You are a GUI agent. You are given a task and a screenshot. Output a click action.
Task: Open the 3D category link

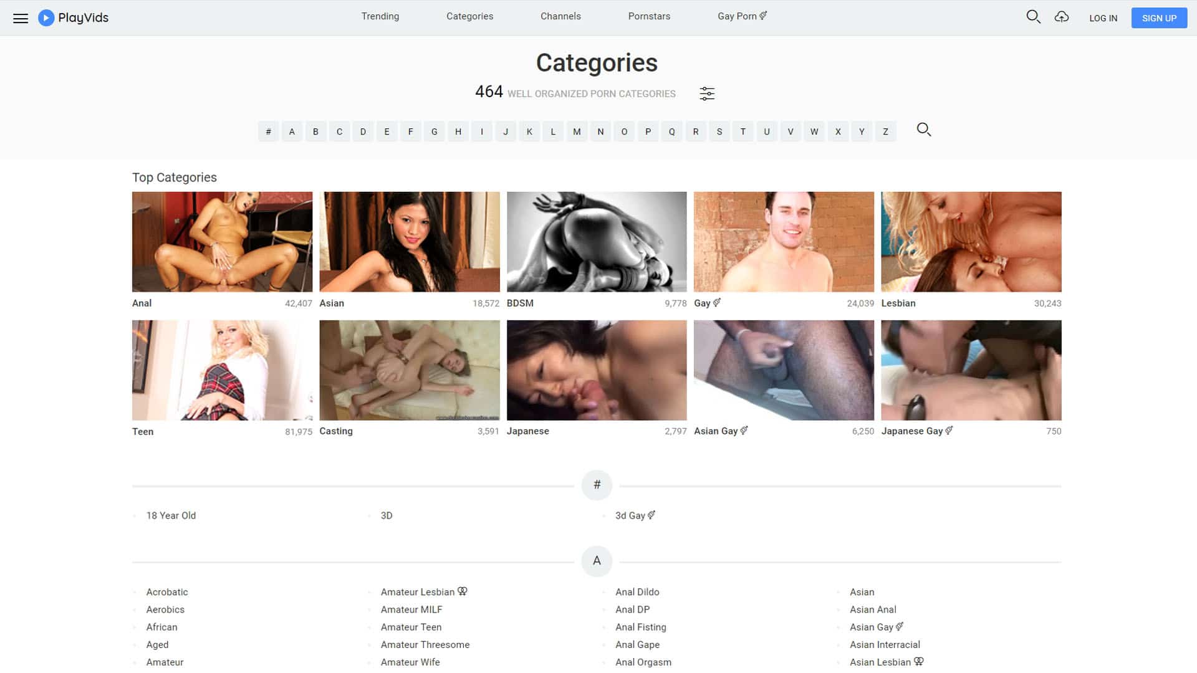386,515
